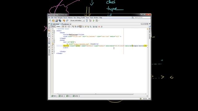Click the Find Selection magnifier icon

[x=73, y=27]
